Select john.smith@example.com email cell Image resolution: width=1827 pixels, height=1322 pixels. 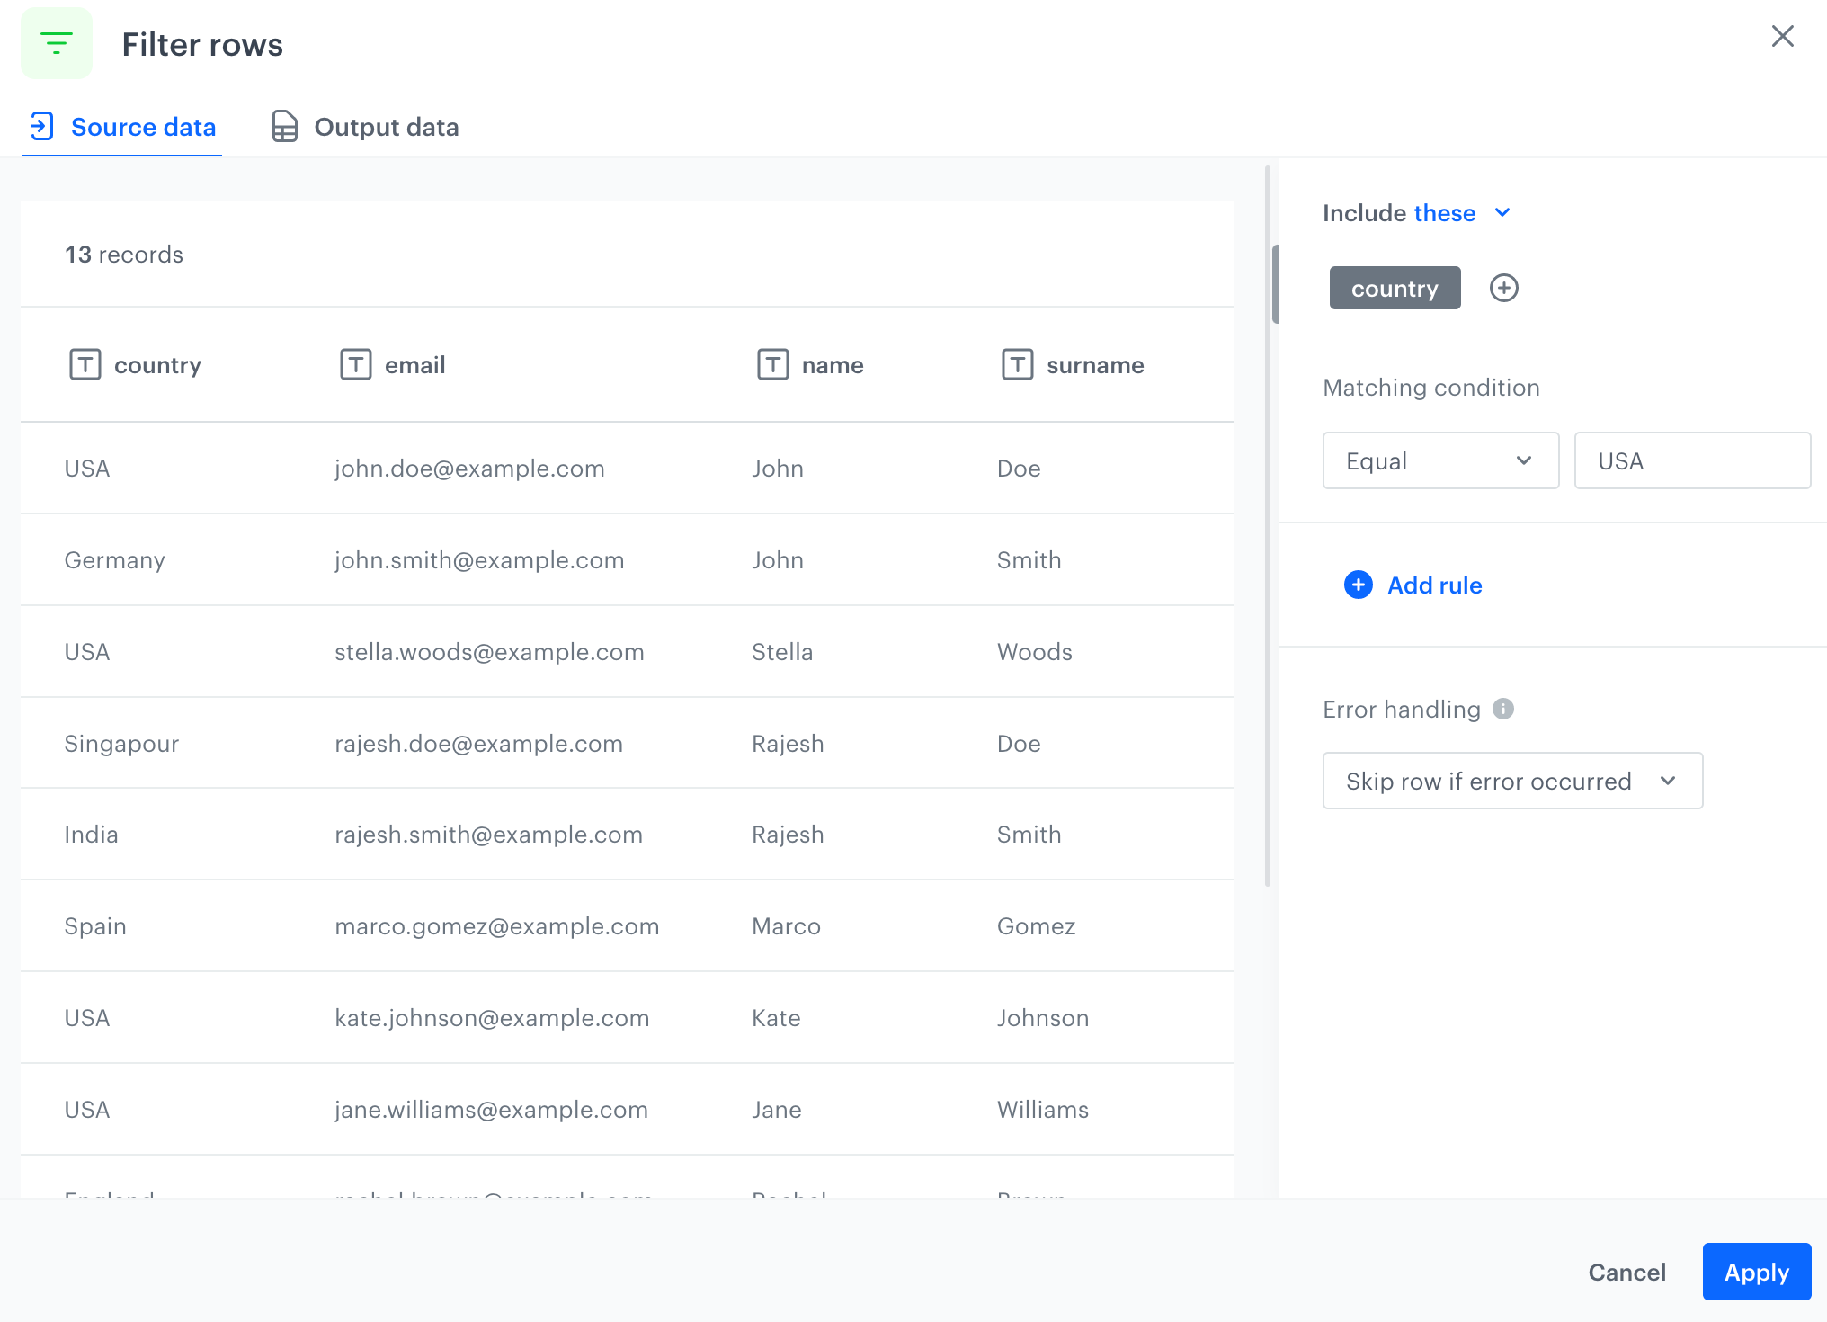(479, 560)
